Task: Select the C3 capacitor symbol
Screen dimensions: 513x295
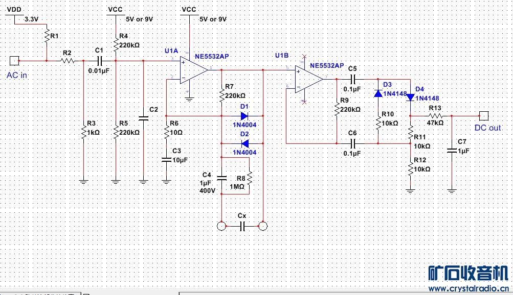Action: point(166,160)
